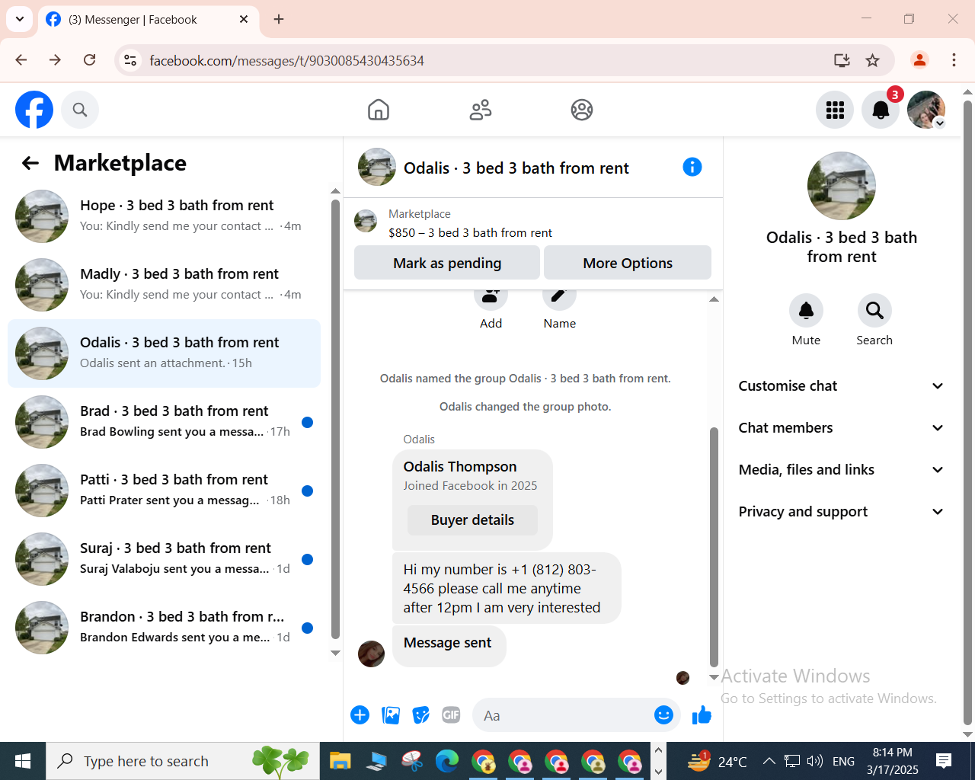Open Chrome profile avatar in toolbar
Screen dimensions: 975x780
pos(920,60)
